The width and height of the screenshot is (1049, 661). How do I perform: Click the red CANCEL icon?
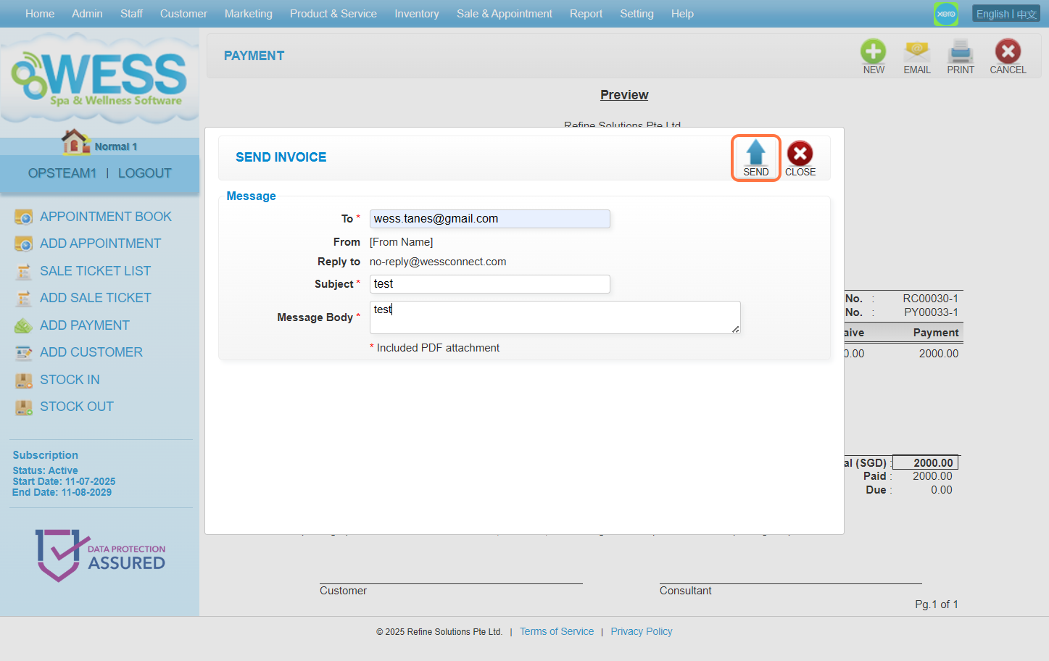click(x=1007, y=52)
